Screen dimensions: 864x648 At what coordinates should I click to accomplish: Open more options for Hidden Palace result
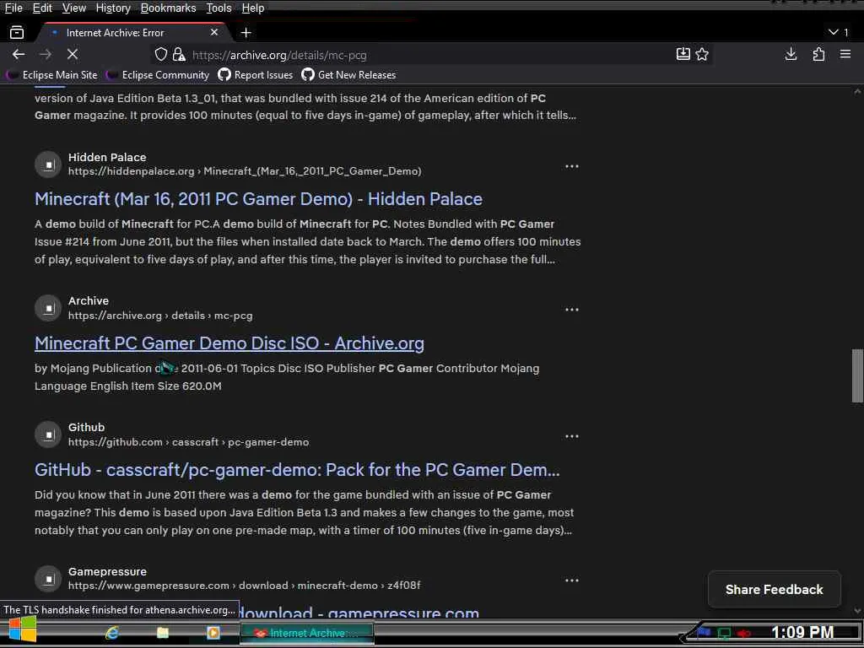click(572, 166)
